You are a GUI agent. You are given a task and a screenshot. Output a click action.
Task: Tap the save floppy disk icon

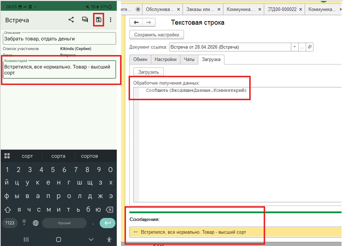(98, 20)
